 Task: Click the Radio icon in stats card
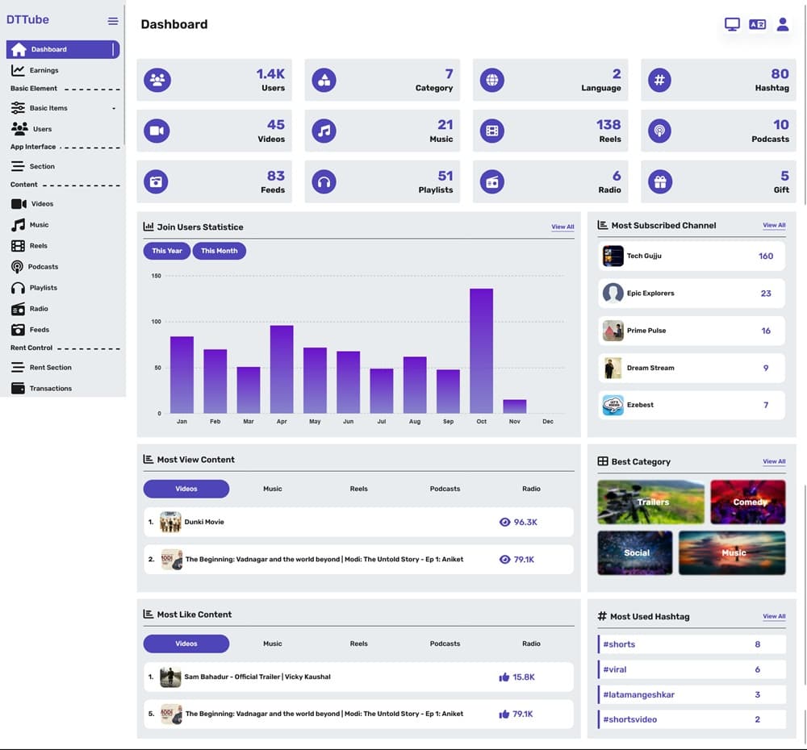coord(491,182)
